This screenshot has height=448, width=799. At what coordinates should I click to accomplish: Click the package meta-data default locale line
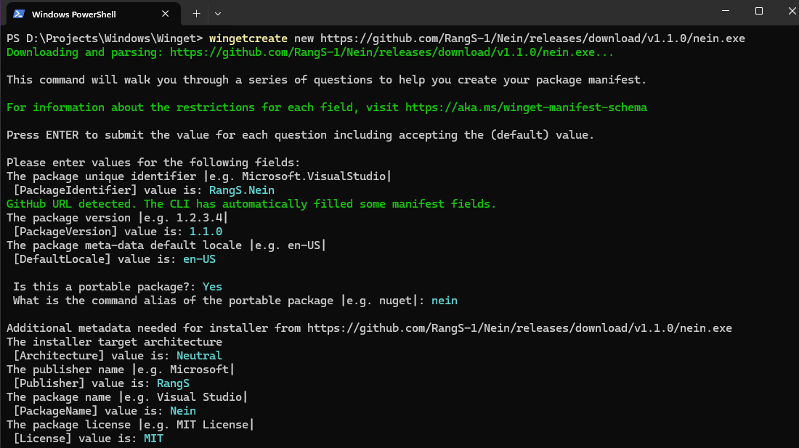[x=166, y=245]
